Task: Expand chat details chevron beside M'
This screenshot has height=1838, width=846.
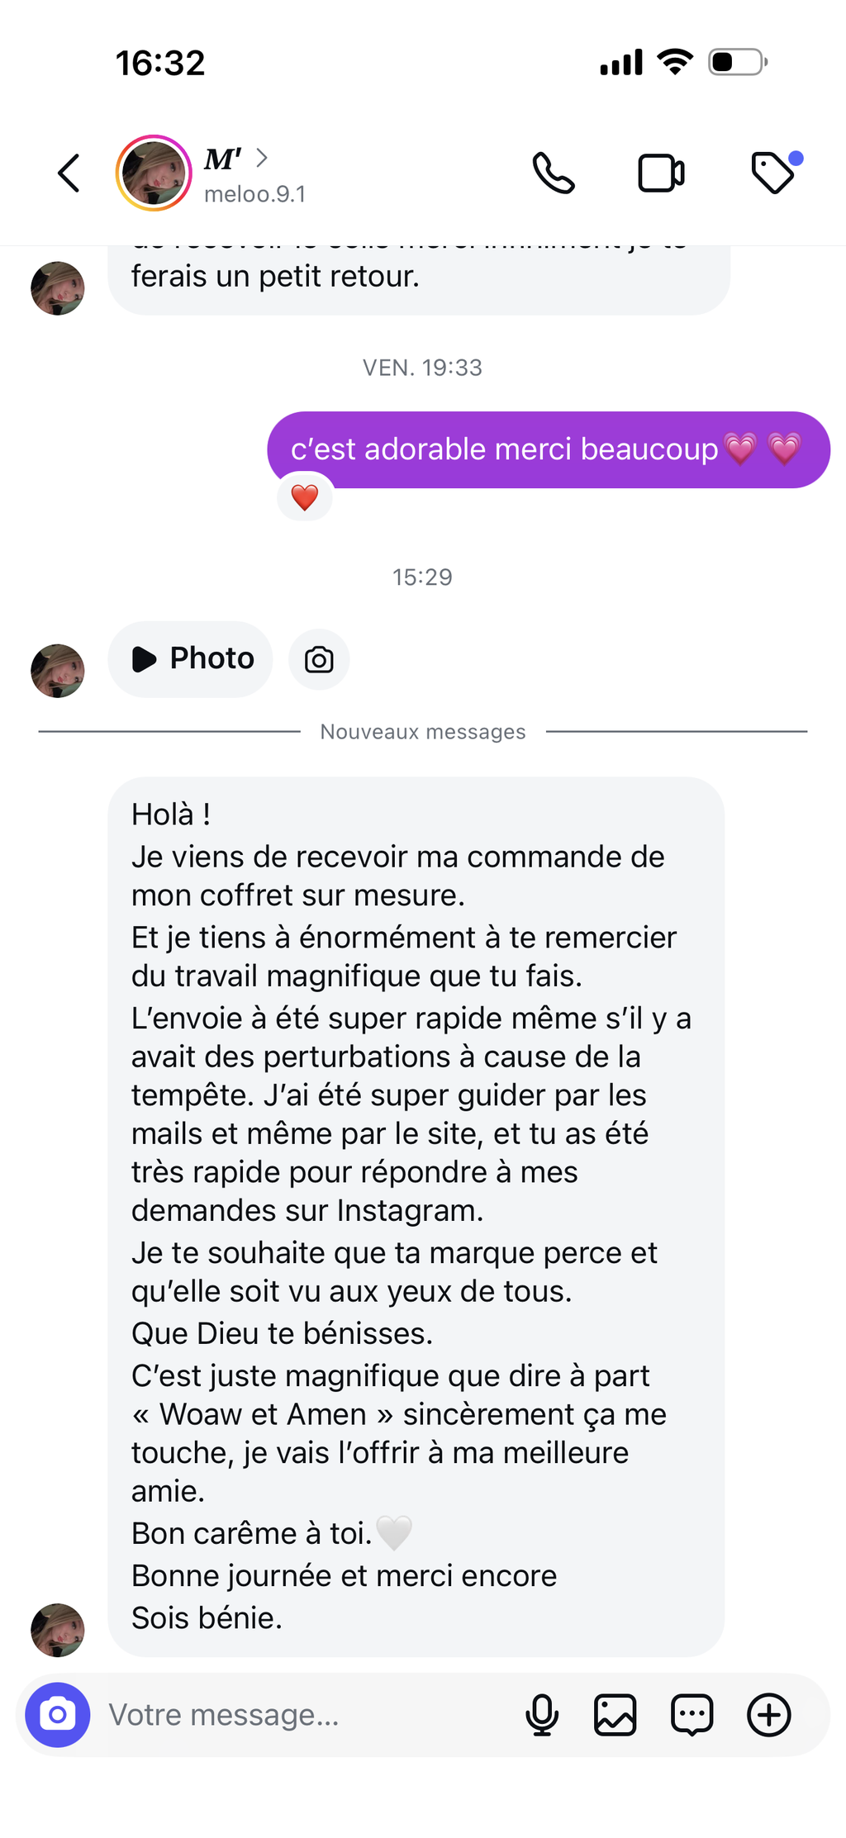Action: tap(262, 158)
